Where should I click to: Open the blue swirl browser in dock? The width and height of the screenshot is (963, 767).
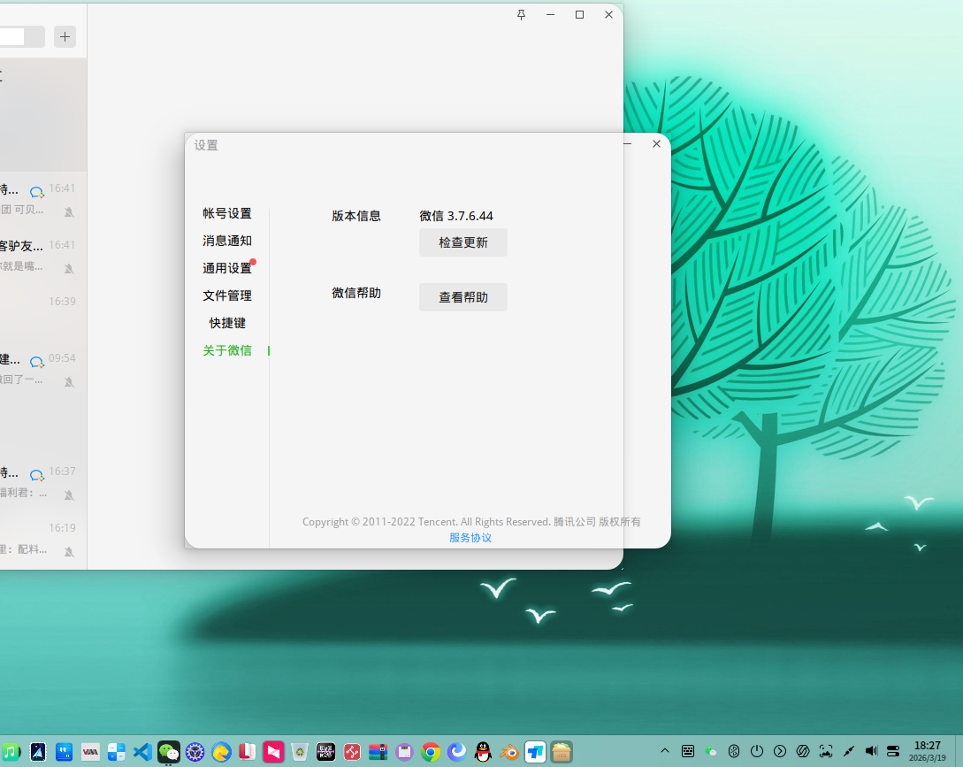coord(457,752)
